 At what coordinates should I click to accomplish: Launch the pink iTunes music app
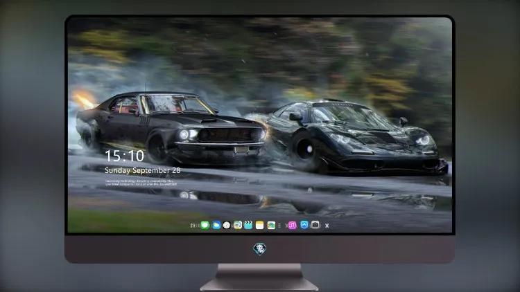(292, 226)
